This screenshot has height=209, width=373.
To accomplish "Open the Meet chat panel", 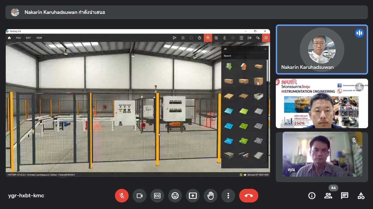I will (x=345, y=196).
